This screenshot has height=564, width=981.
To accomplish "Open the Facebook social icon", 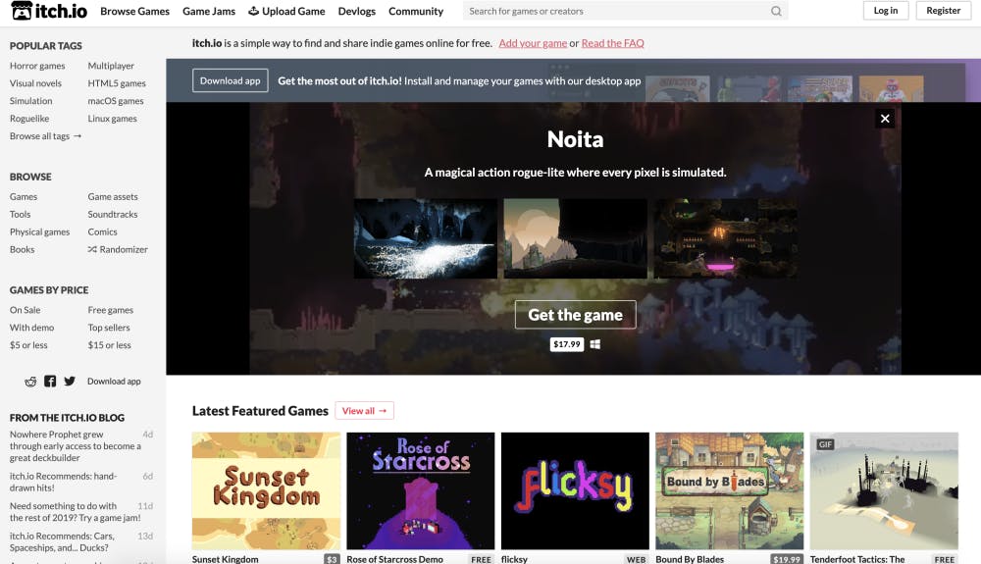I will 50,382.
